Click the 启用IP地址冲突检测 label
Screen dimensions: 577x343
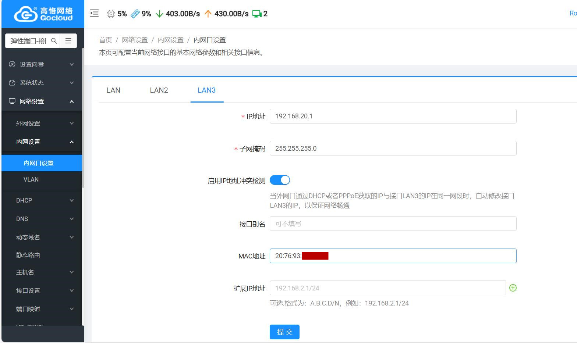tap(237, 181)
